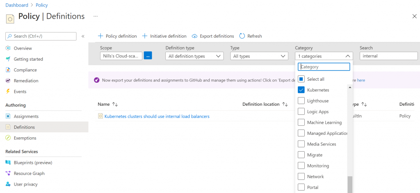Open Remediation in the left menu
The width and height of the screenshot is (420, 193).
click(26, 81)
